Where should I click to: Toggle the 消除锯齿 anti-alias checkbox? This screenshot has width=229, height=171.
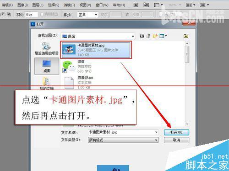click(42, 15)
